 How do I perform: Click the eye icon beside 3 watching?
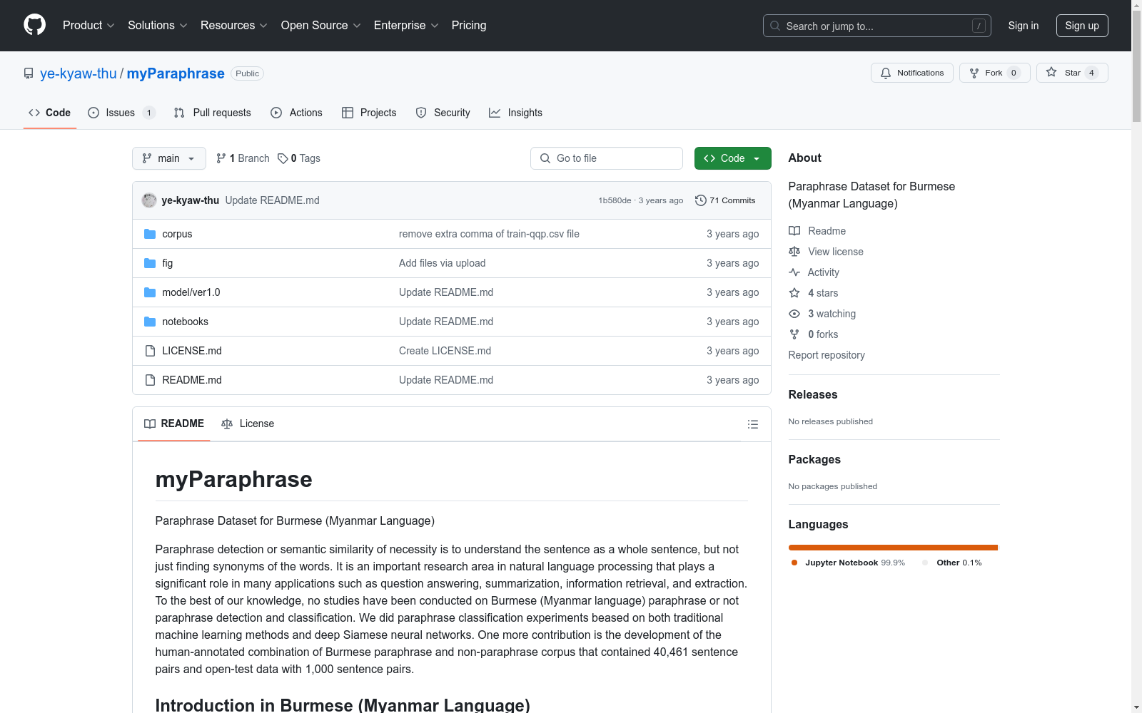pos(794,314)
